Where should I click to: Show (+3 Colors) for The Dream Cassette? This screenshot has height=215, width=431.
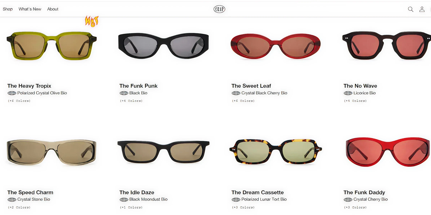pyautogui.click(x=243, y=207)
